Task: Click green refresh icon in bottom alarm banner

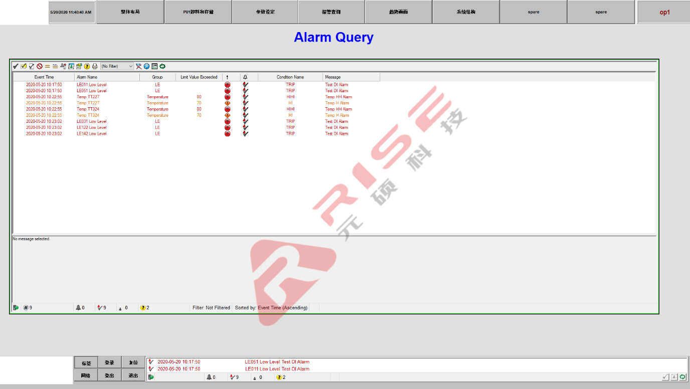Action: (682, 377)
